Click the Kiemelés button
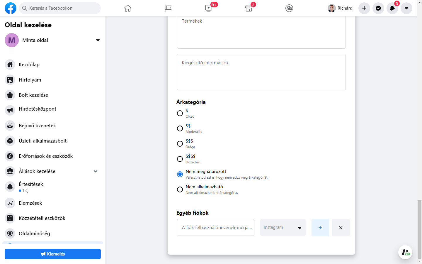422x264 pixels. [53, 254]
